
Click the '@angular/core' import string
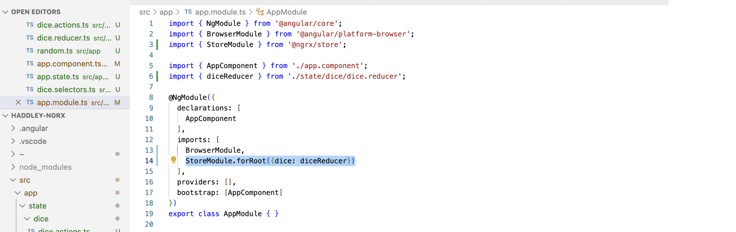pyautogui.click(x=306, y=23)
